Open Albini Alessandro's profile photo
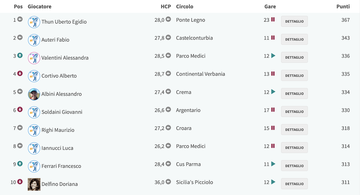This screenshot has width=360, height=195. click(34, 94)
